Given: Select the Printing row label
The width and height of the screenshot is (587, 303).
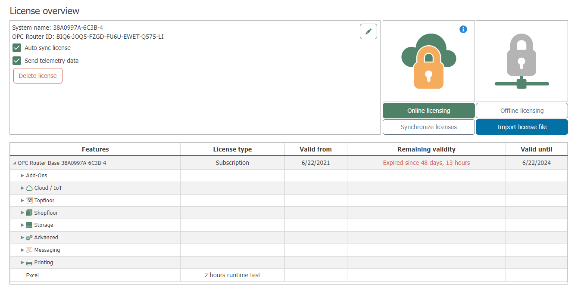Looking at the screenshot, I should (x=44, y=263).
